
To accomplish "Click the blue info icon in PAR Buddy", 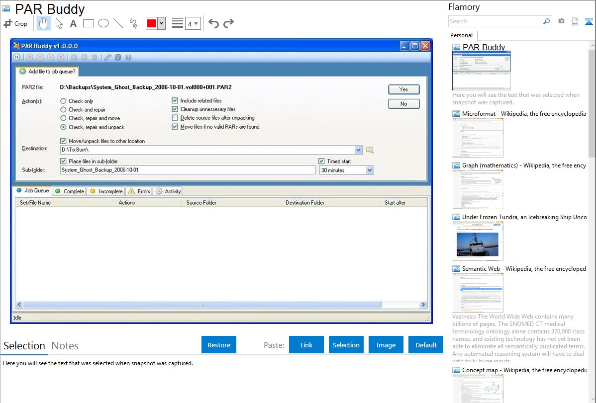I will [118, 57].
